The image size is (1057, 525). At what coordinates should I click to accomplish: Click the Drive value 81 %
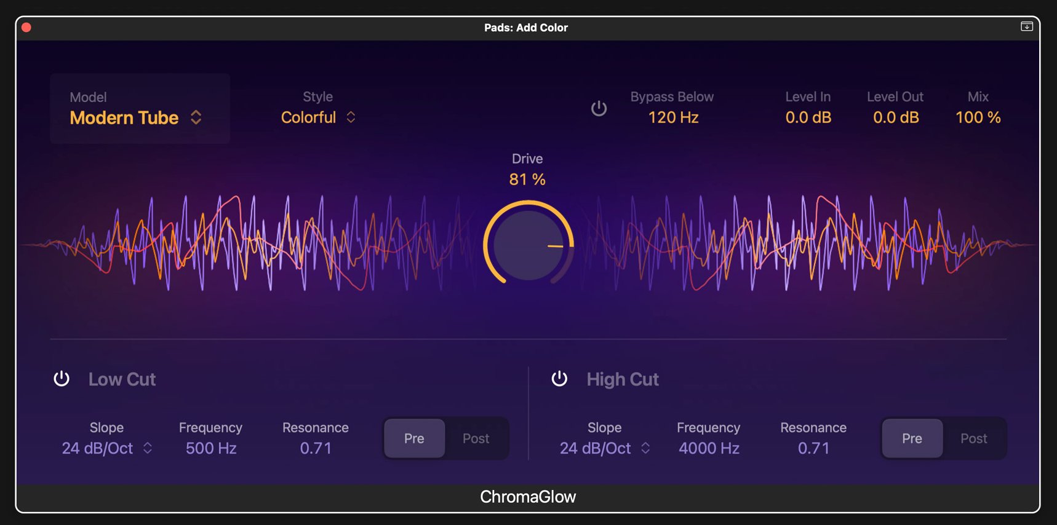(527, 180)
